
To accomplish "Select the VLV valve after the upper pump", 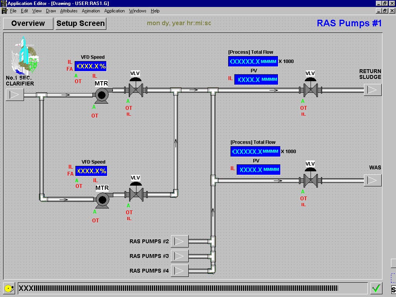I will coord(136,87).
